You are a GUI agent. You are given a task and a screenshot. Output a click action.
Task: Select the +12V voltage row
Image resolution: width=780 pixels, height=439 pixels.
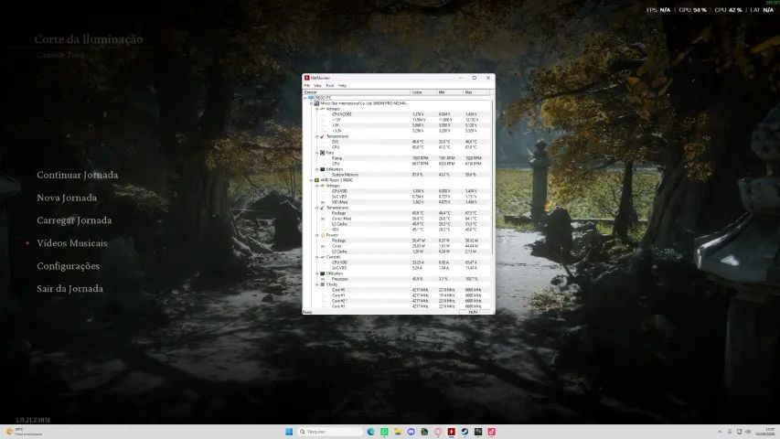(397, 120)
